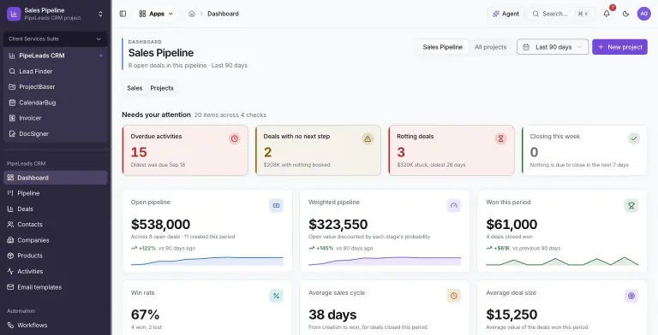
Task: Go to the Contacts page
Action: coord(56,225)
